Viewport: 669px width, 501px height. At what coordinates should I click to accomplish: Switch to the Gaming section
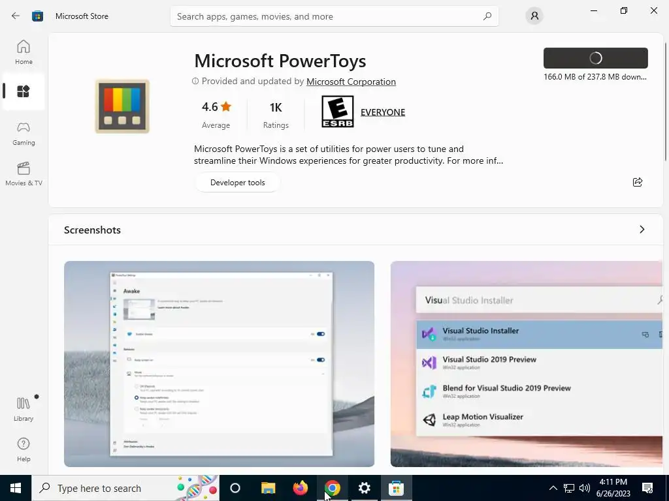pyautogui.click(x=24, y=134)
